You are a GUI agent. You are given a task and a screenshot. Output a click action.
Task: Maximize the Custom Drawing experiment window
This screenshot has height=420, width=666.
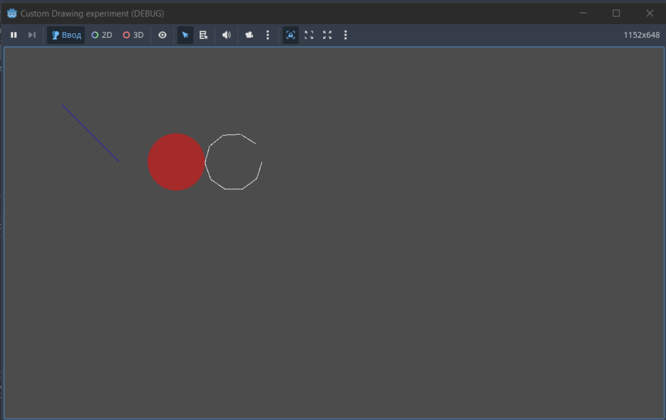click(616, 13)
